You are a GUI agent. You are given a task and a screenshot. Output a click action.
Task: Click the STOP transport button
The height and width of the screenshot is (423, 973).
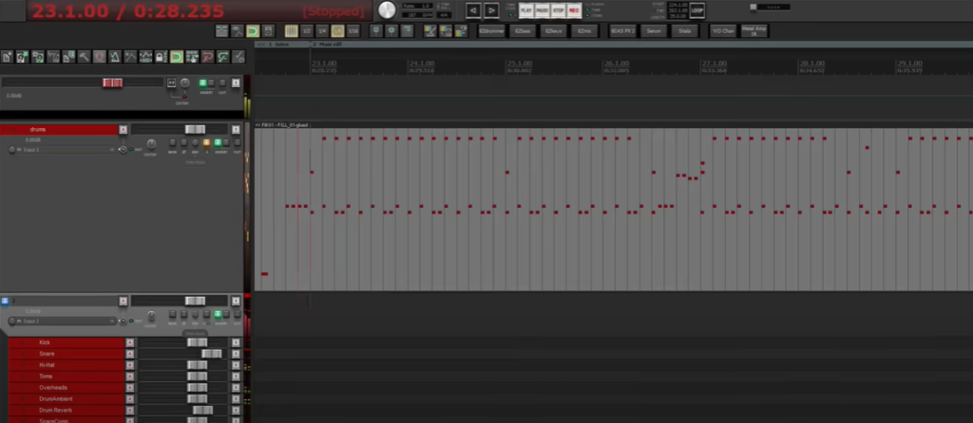point(559,10)
